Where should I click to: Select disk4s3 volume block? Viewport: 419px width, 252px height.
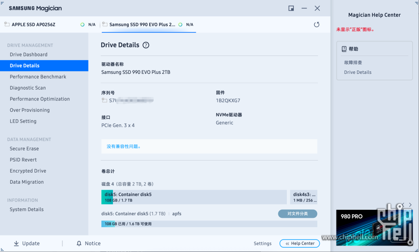pos(304,197)
